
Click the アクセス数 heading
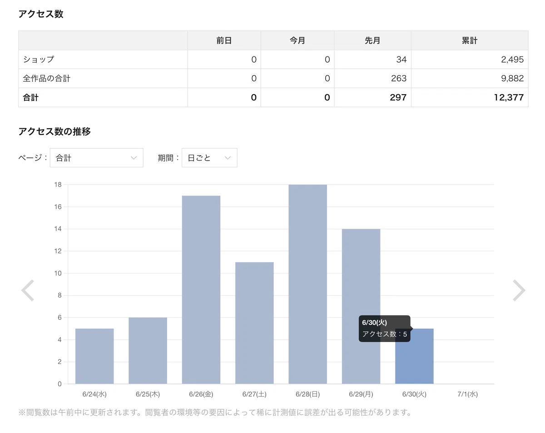tap(41, 14)
